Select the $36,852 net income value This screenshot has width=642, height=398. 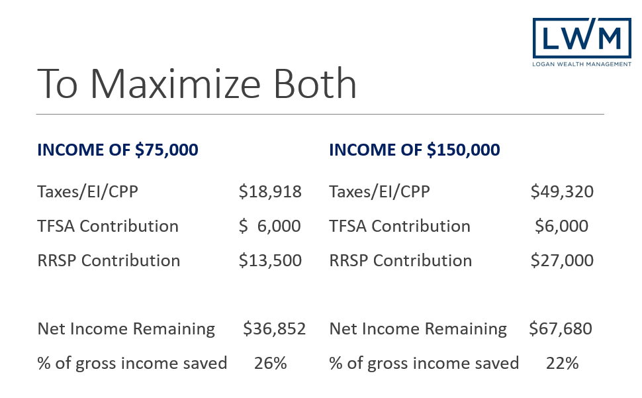274,329
